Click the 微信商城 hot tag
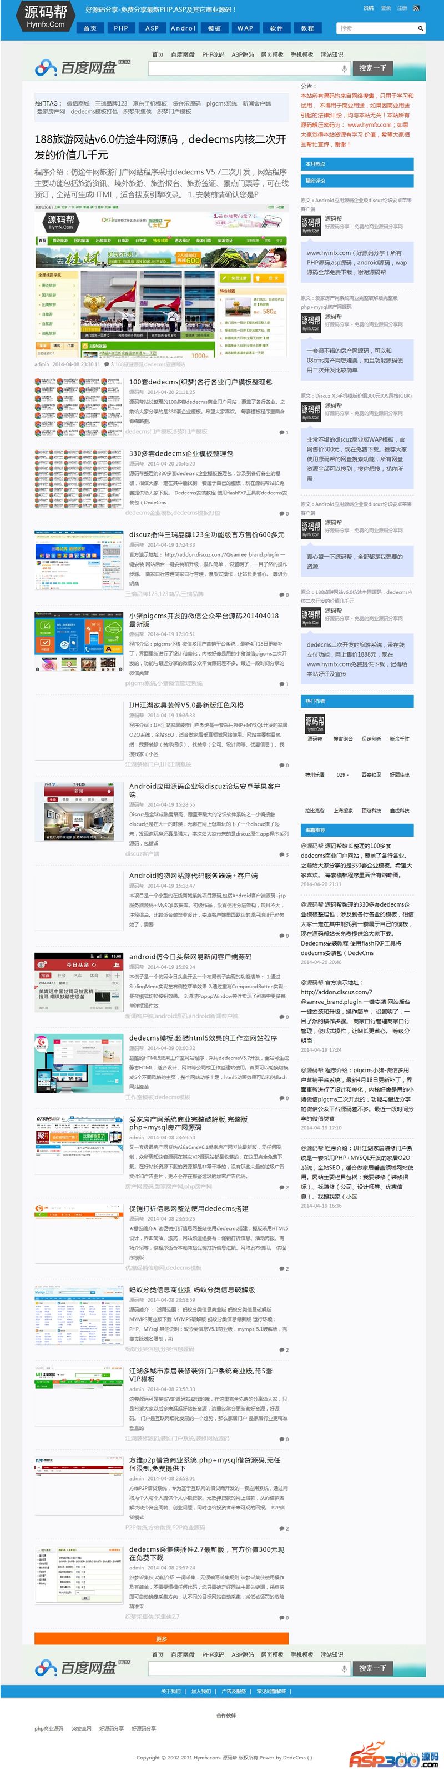The image size is (444, 1770). tap(78, 103)
